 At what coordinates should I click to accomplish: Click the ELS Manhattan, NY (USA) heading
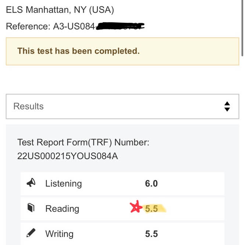click(60, 10)
